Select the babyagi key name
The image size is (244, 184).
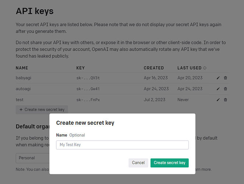pos(24,78)
